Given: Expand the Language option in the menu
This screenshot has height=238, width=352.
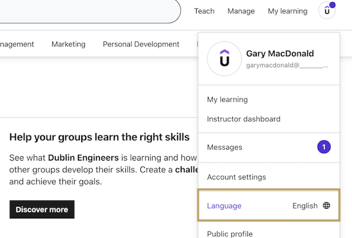Looking at the screenshot, I should 224,206.
